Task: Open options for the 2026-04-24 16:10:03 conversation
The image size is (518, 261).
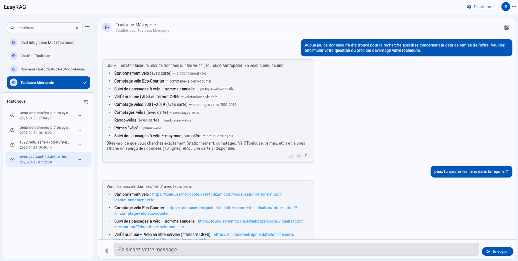Action: pyautogui.click(x=79, y=130)
